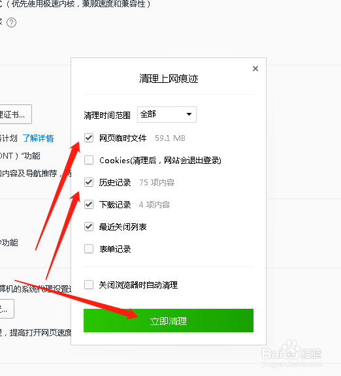
Task: Click the 清理时间范围 label
Action: coord(107,116)
